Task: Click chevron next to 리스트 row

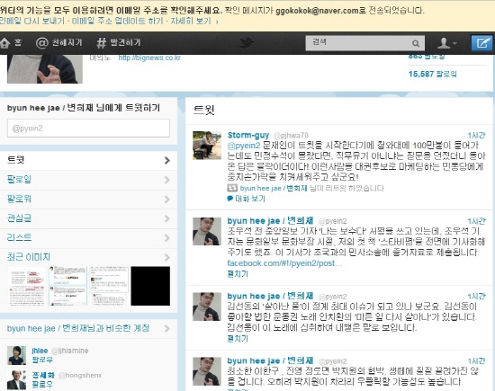Action: tap(167, 238)
